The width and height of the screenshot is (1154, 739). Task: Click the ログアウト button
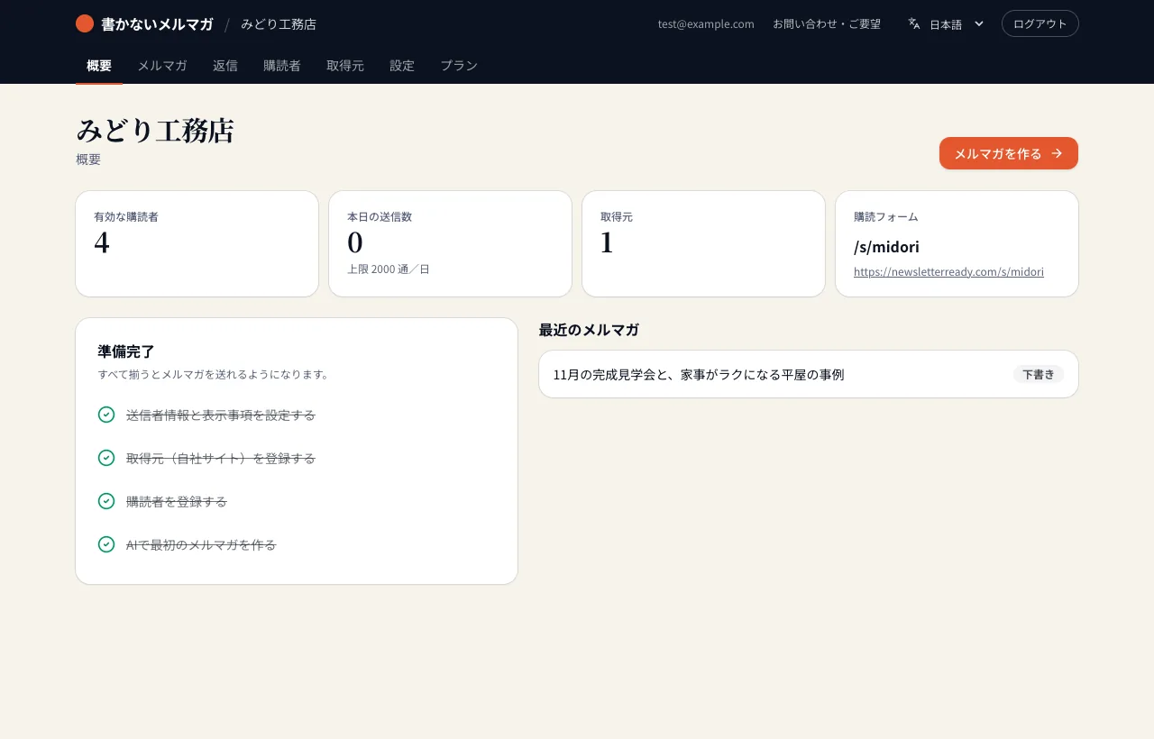click(x=1040, y=23)
